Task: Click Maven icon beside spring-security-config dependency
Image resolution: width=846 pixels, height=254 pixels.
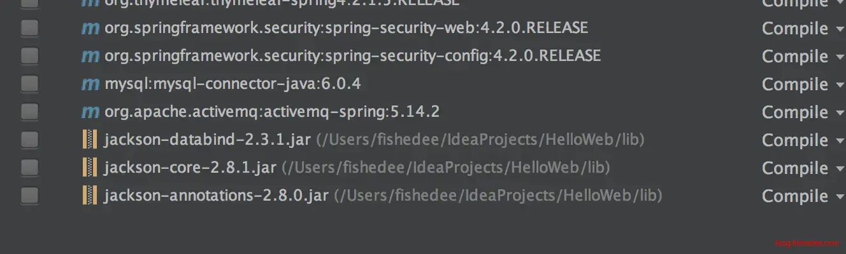Action: pos(90,57)
